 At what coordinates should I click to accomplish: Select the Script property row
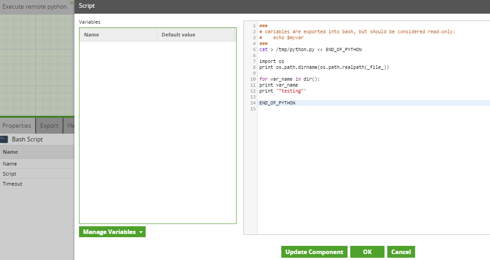point(37,174)
